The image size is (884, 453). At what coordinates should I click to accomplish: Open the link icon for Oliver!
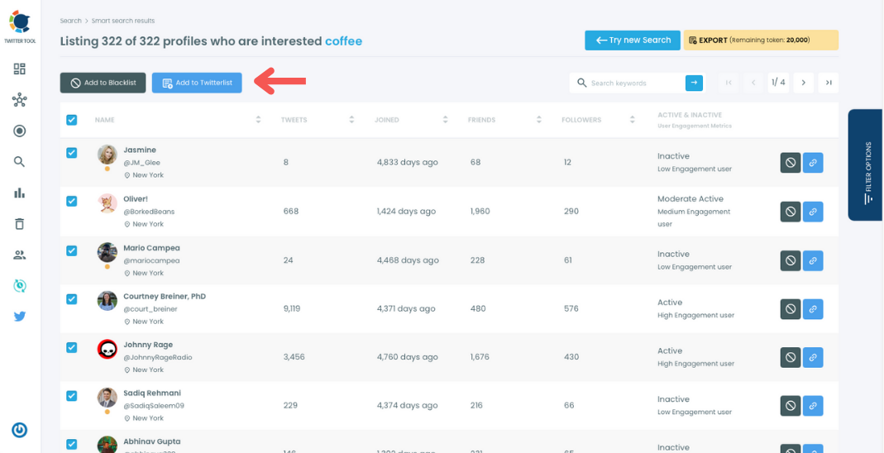(x=813, y=212)
